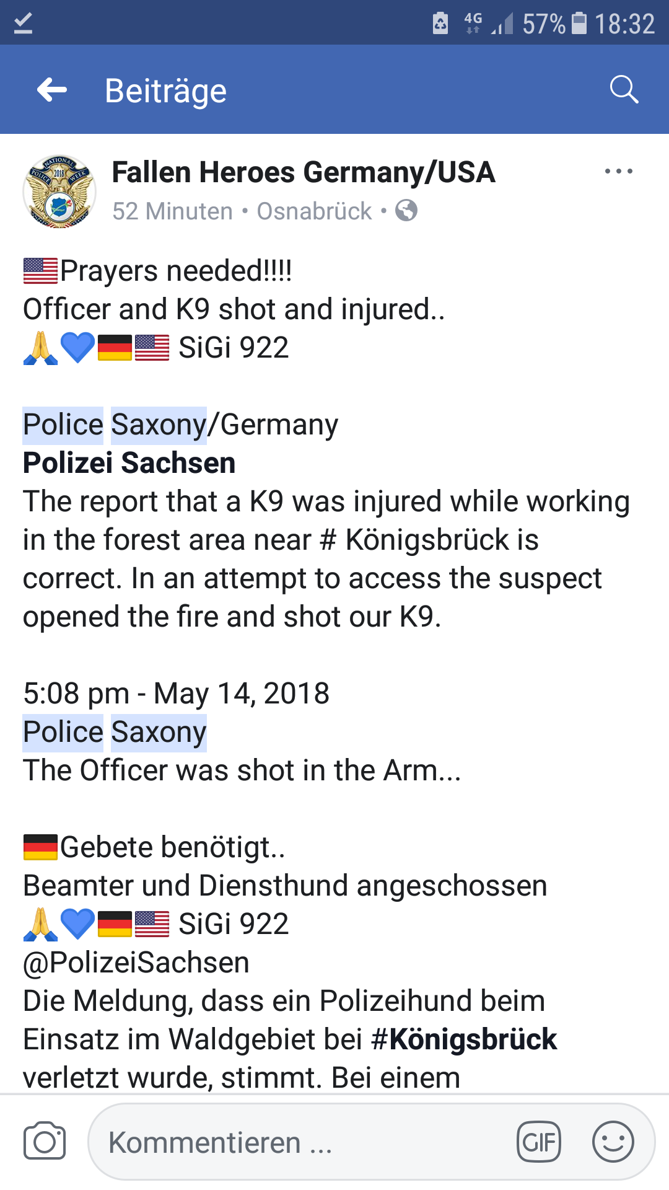Open the emoji smiley picker

[x=613, y=1142]
